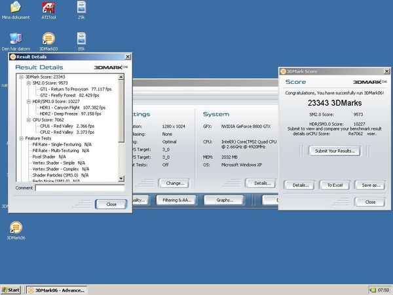Open the Filtering & AA... options
This screenshot has height=295, width=393.
coord(177,200)
